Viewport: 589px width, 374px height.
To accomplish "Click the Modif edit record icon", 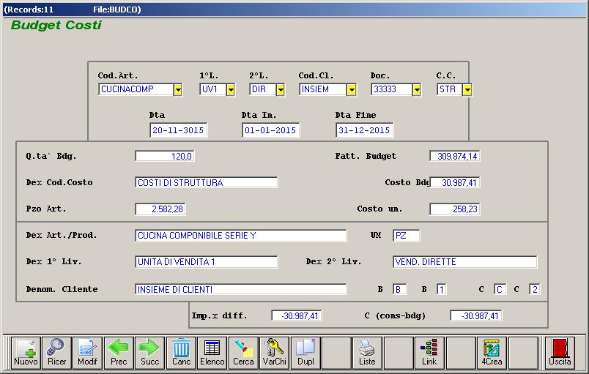I will pyautogui.click(x=87, y=353).
